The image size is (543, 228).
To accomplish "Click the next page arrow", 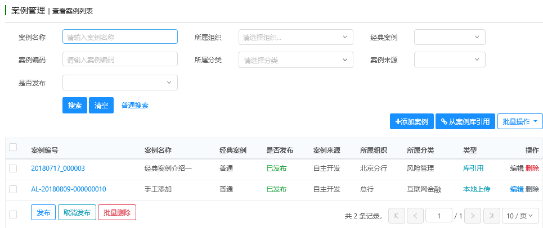I will [473, 216].
